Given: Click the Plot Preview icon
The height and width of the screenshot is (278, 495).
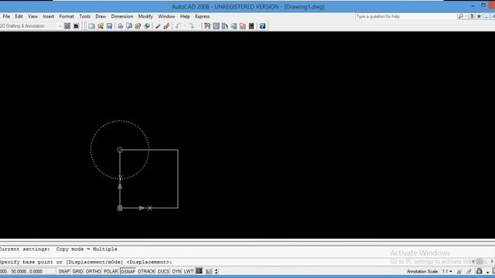Looking at the screenshot, I should coord(129,26).
